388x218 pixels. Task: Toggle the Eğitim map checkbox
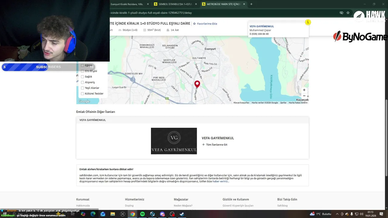coord(82,65)
